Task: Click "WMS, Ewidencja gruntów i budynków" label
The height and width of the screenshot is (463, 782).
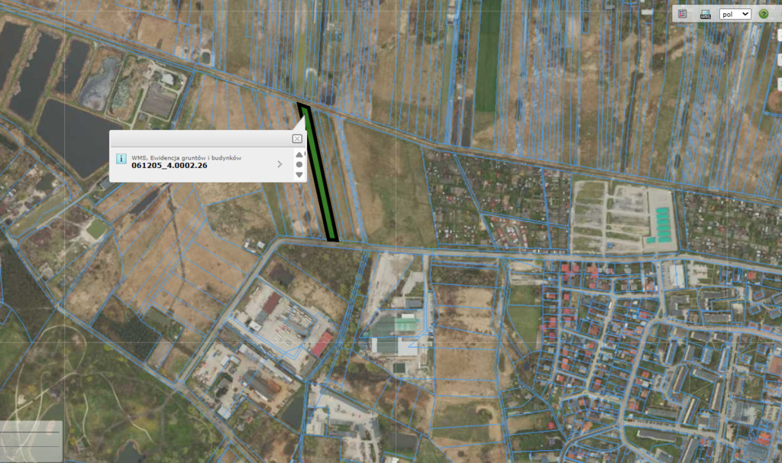Action: point(186,157)
